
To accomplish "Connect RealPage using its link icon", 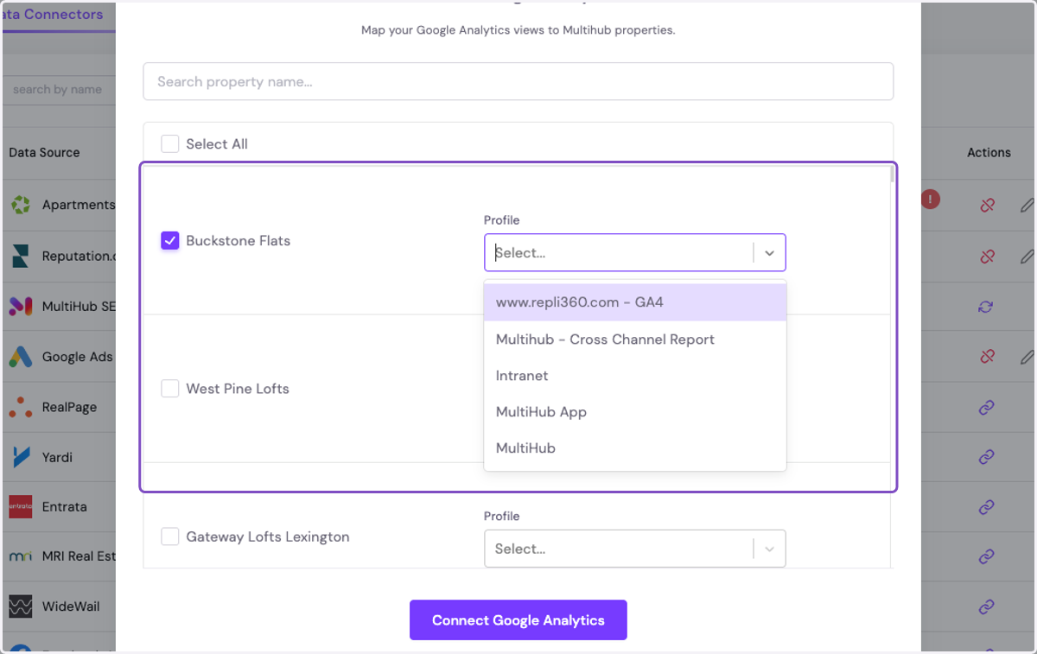I will [x=987, y=408].
